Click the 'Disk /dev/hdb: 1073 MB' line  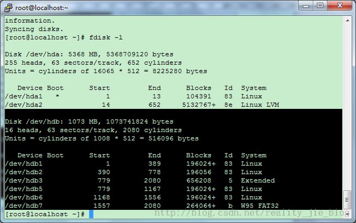tap(89, 122)
